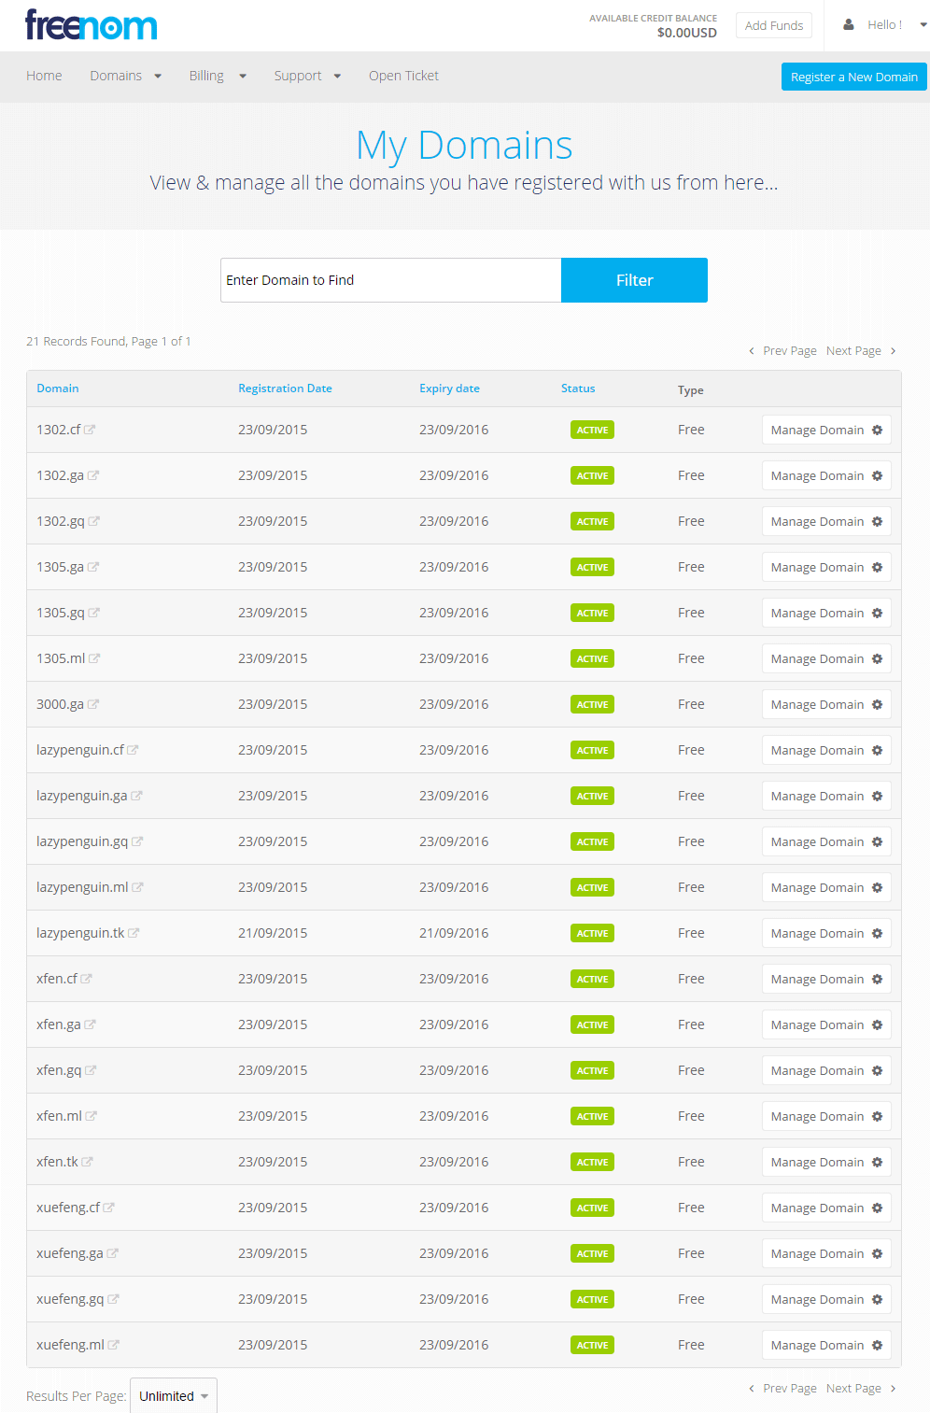Image resolution: width=930 pixels, height=1413 pixels.
Task: Click ACTIVE status badge for 1302.ga
Action: (592, 475)
